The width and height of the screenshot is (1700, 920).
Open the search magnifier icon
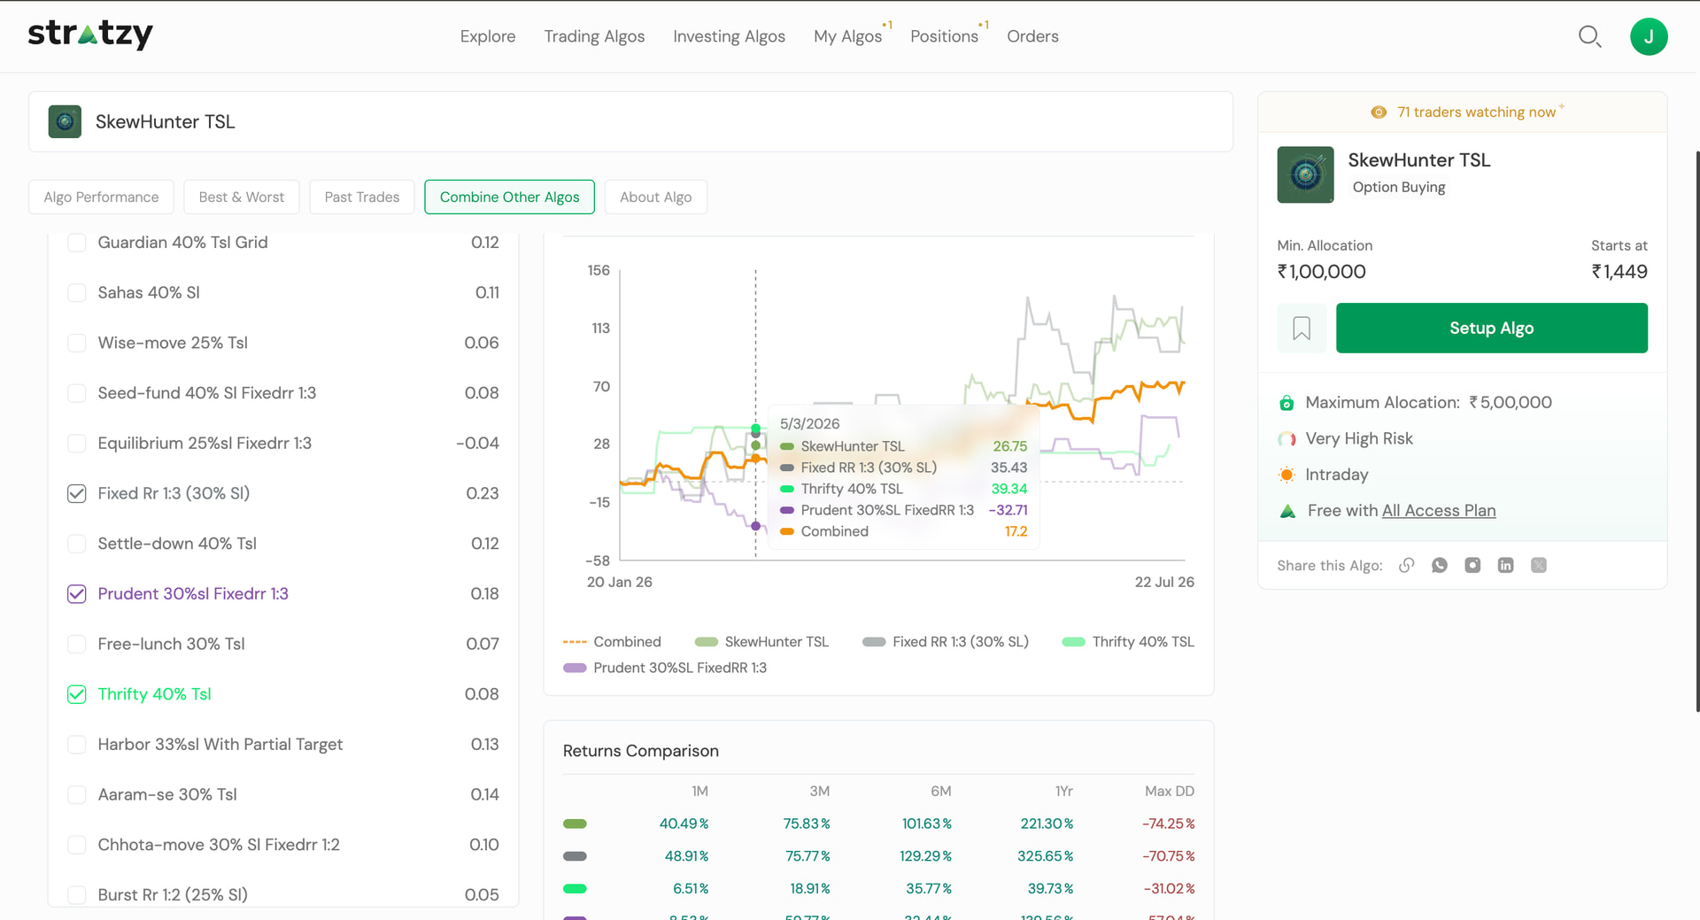click(x=1589, y=36)
